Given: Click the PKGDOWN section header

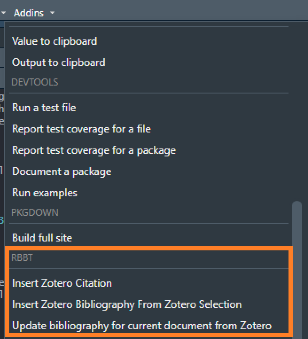Looking at the screenshot, I should (x=35, y=213).
